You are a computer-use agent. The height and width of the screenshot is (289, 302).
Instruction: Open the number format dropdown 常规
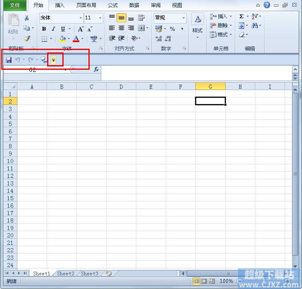[183, 18]
